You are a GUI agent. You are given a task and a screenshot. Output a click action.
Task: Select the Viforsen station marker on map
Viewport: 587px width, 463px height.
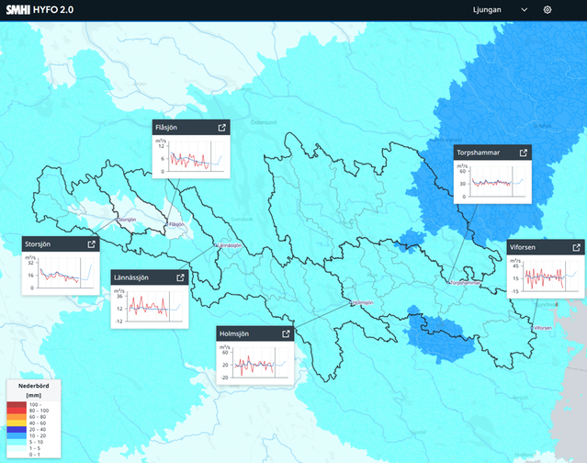pyautogui.click(x=532, y=328)
